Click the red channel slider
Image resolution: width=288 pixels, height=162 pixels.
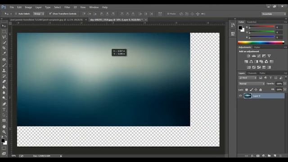click(x=262, y=27)
